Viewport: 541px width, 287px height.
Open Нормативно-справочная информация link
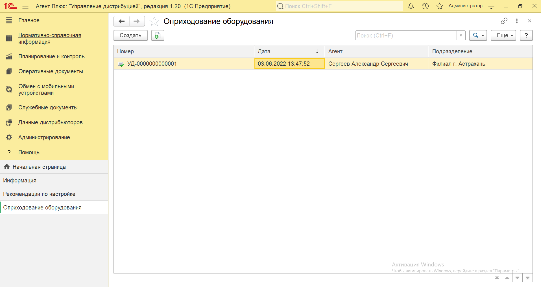(x=50, y=39)
